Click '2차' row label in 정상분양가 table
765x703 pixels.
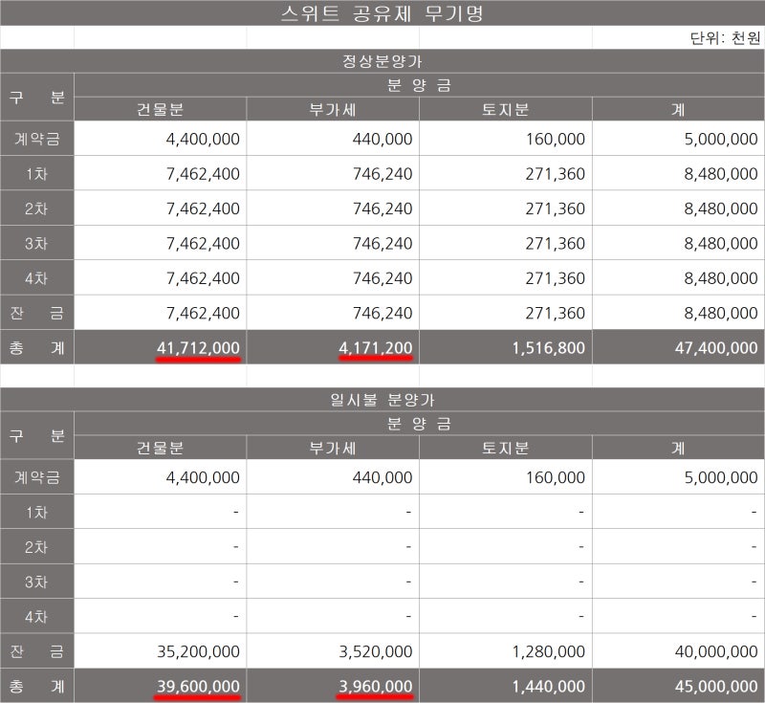pos(37,209)
